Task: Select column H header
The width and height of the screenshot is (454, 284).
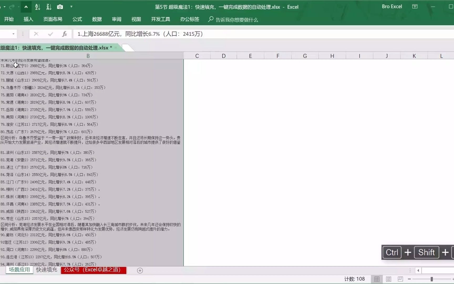Action: pyautogui.click(x=332, y=56)
